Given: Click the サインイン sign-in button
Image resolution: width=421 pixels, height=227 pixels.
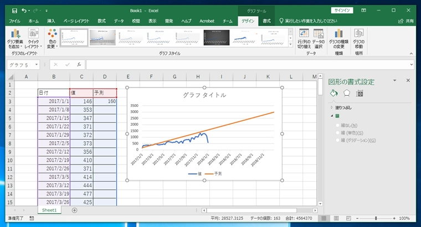Looking at the screenshot, I should [342, 11].
